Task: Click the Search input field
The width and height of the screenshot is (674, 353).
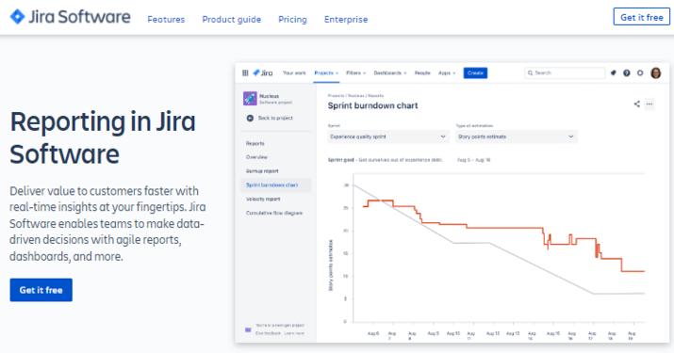Action: [x=565, y=73]
